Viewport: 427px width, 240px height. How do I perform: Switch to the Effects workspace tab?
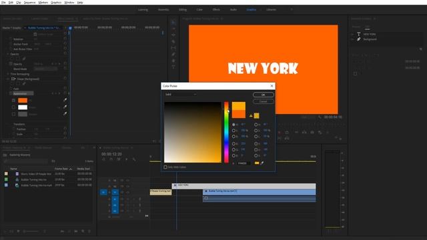(x=216, y=9)
